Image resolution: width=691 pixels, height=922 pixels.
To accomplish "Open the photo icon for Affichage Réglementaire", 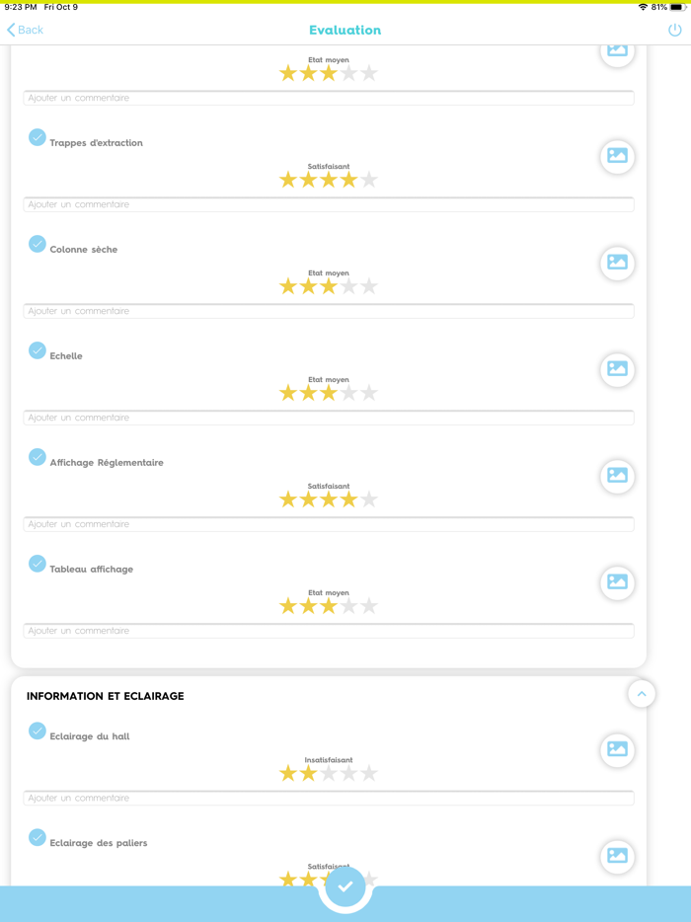I will pyautogui.click(x=617, y=477).
